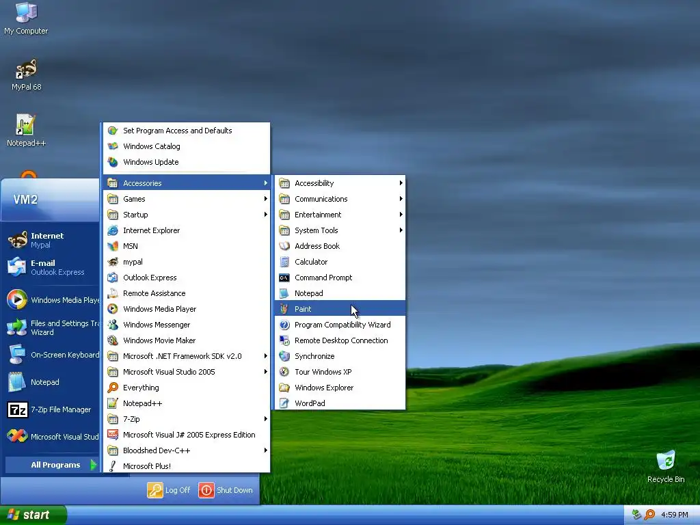Click Set Program Access and Defaults icon

pyautogui.click(x=113, y=131)
